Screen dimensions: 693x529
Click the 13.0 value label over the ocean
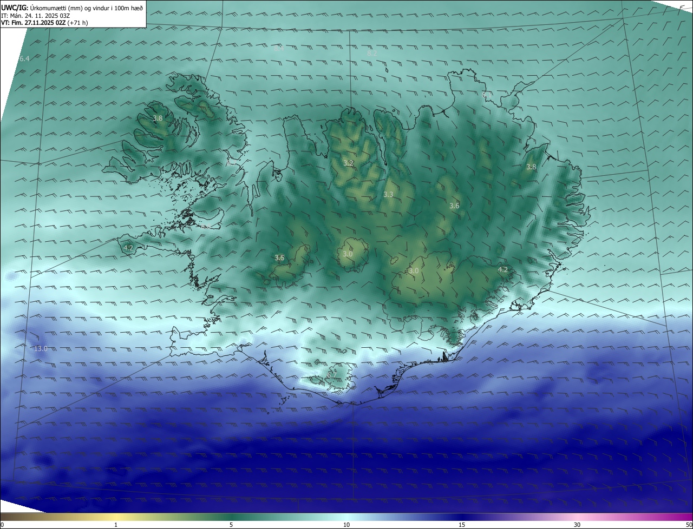[x=41, y=348]
